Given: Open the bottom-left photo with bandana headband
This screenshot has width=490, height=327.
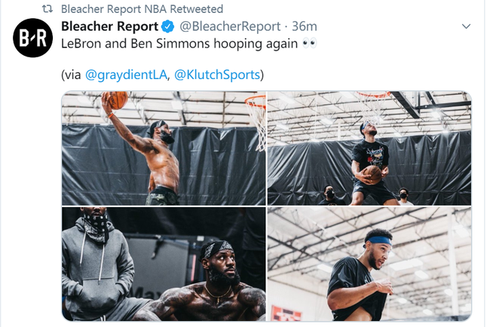Looking at the screenshot, I should (164, 264).
